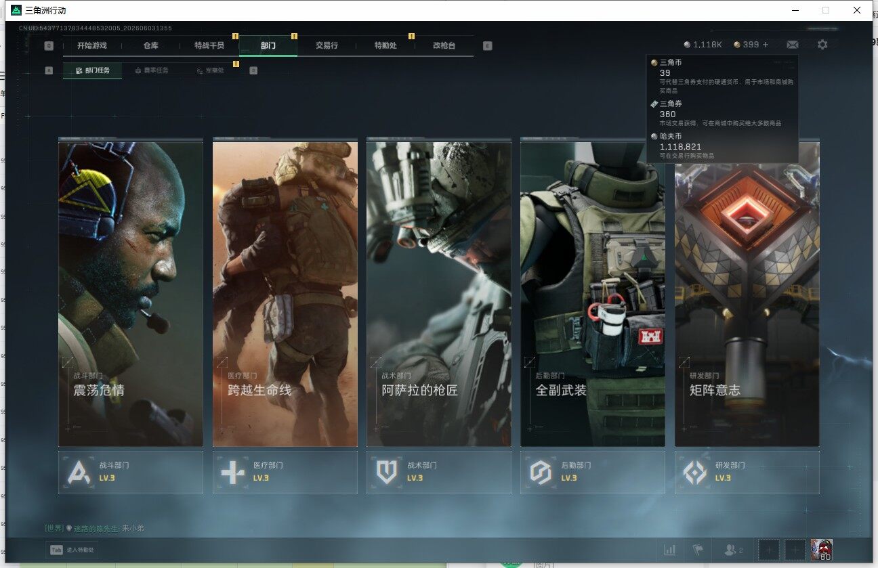
Task: Switch to 开始游戏 tab
Action: click(91, 45)
